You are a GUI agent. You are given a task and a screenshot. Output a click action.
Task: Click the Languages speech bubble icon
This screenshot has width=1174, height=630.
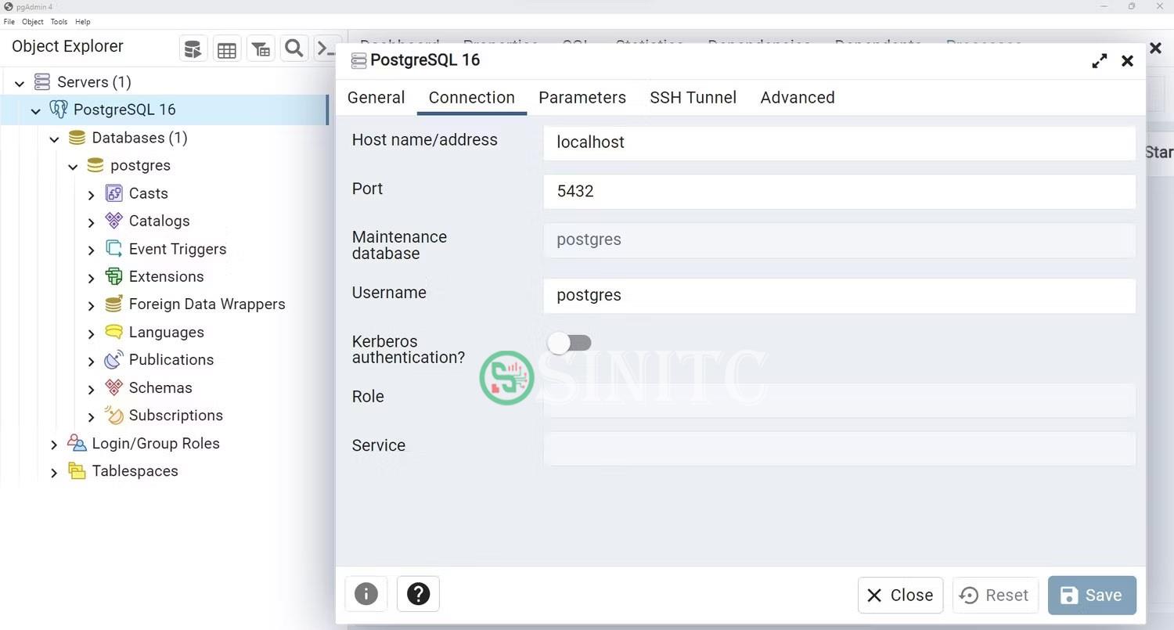tap(114, 332)
